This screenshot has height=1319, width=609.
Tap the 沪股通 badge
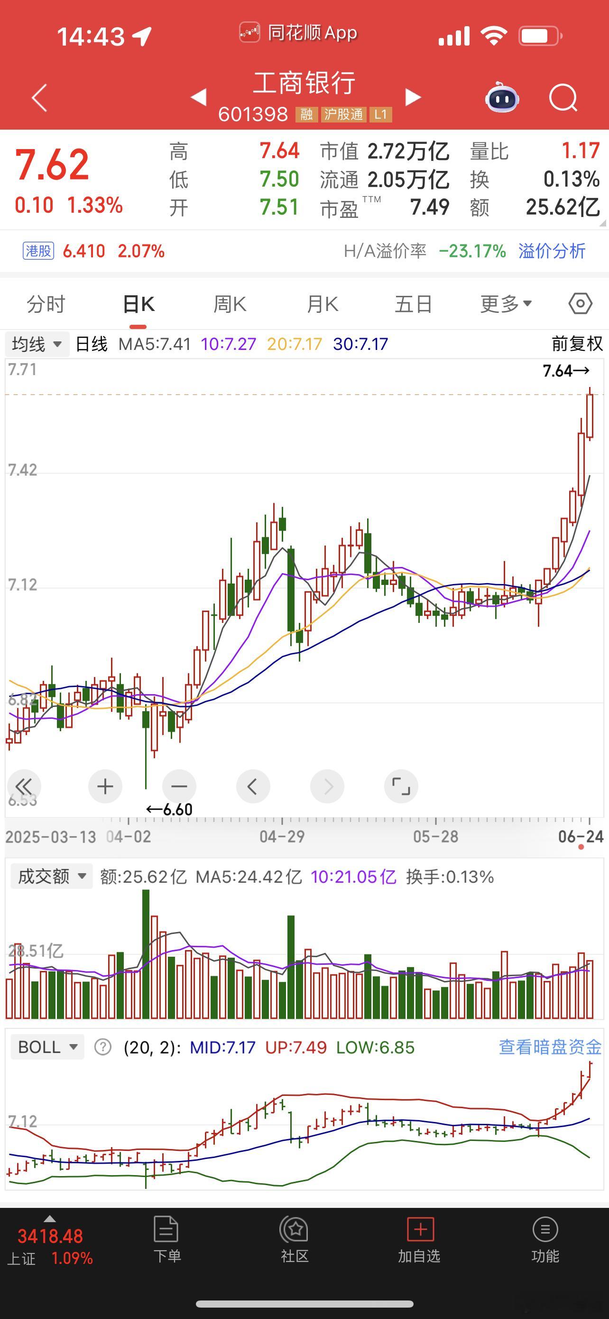coord(343,114)
